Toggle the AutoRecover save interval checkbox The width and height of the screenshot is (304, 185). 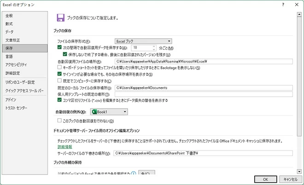59,47
